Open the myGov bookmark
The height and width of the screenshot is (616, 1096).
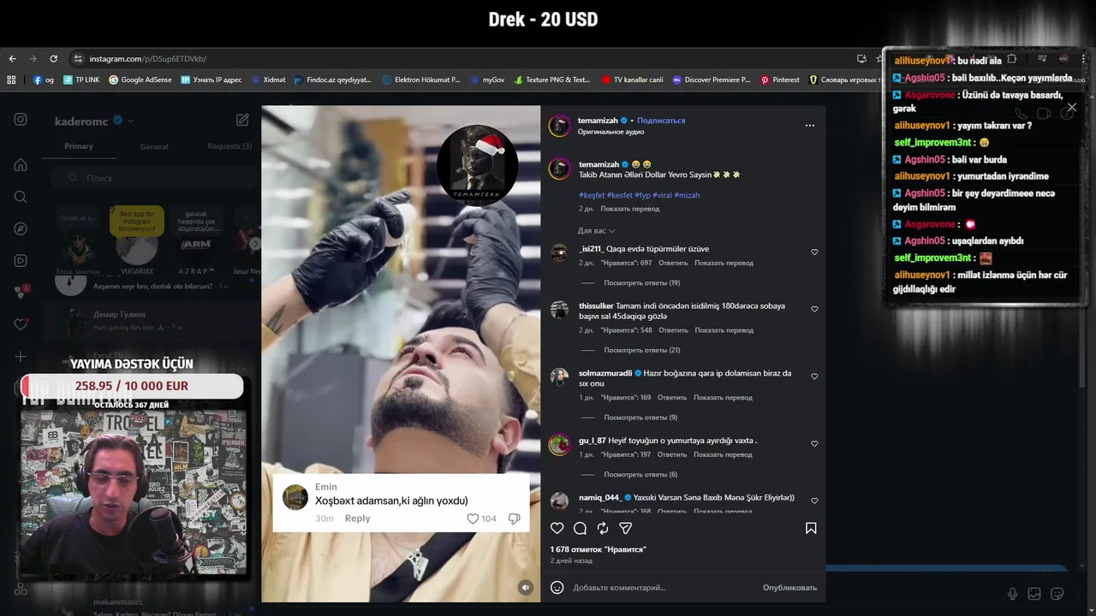(487, 80)
